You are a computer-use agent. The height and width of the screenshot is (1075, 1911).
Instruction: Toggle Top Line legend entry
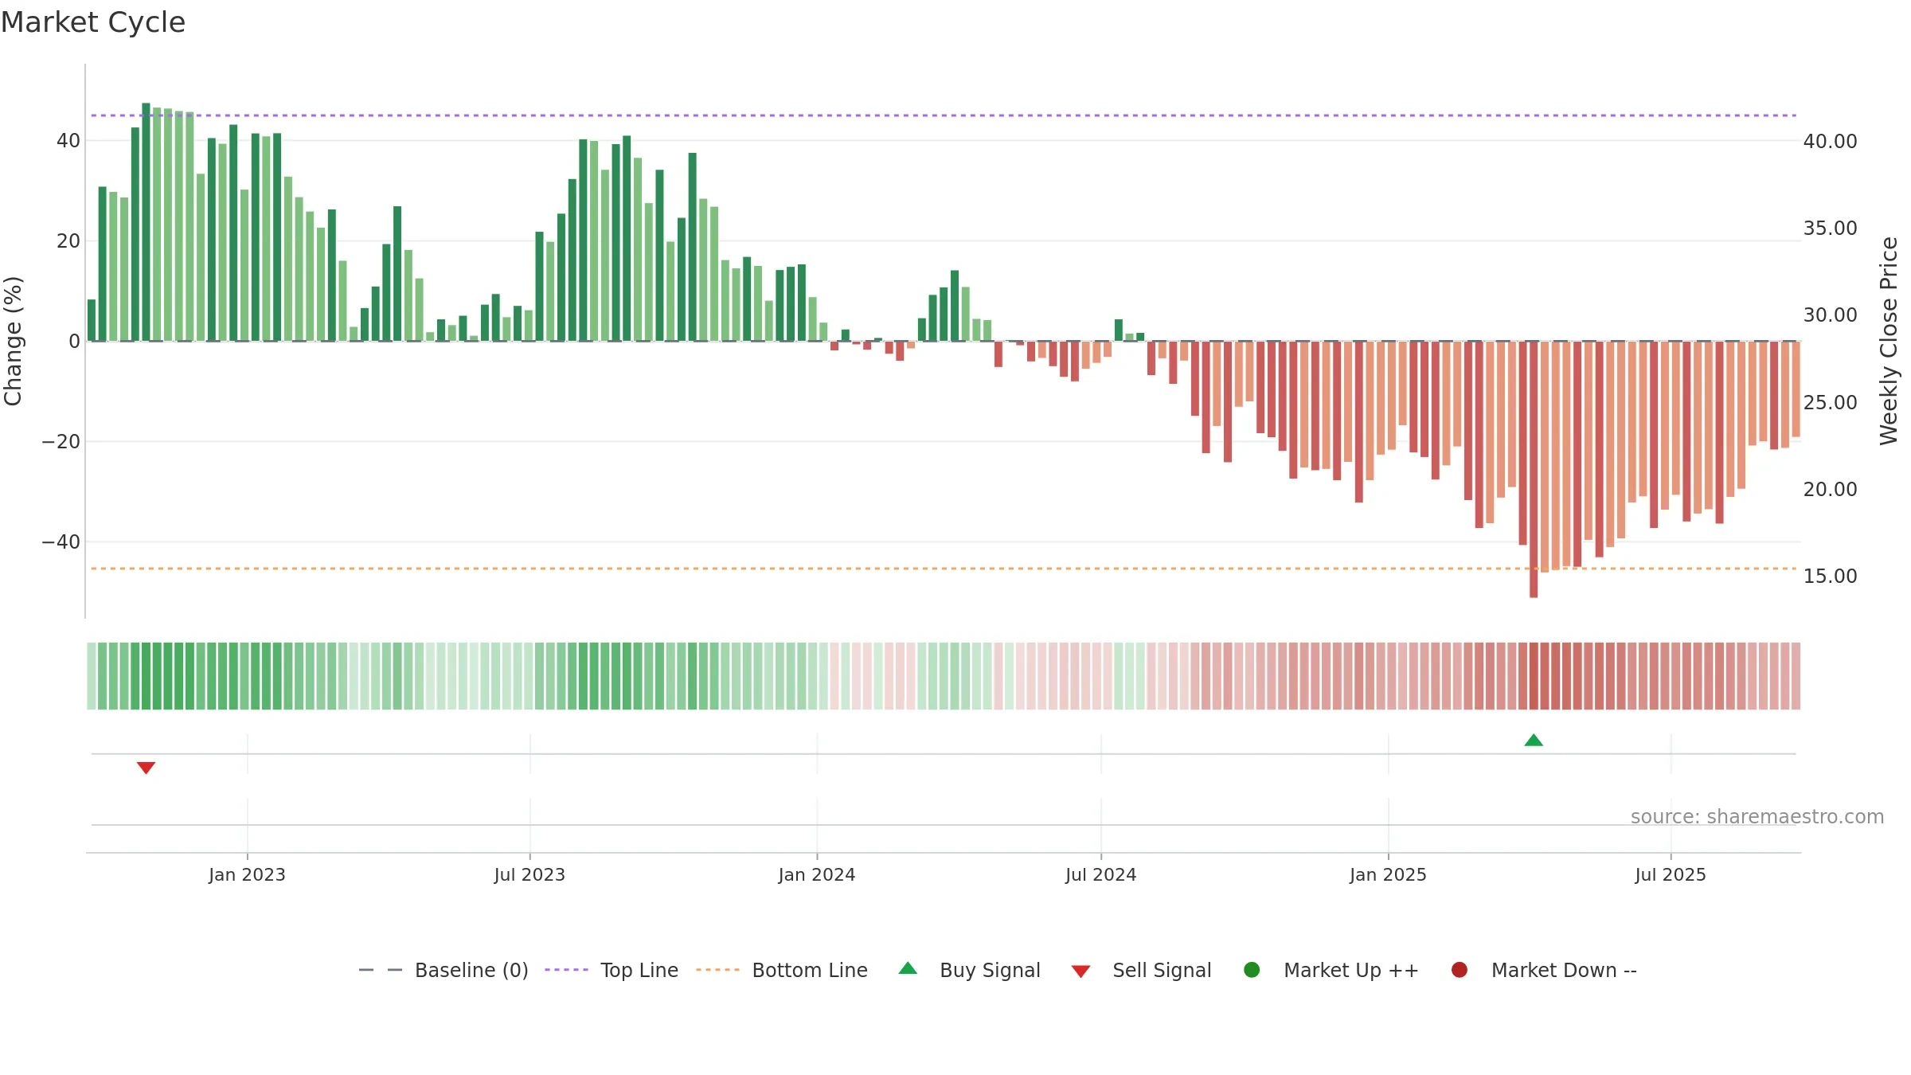612,970
